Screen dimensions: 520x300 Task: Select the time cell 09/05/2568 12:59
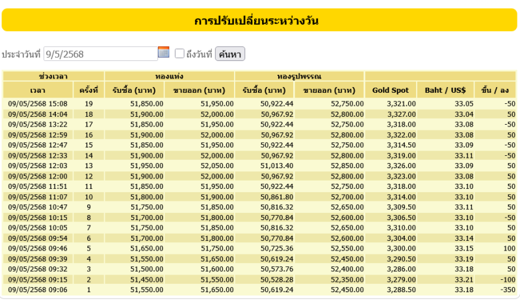pyautogui.click(x=38, y=135)
